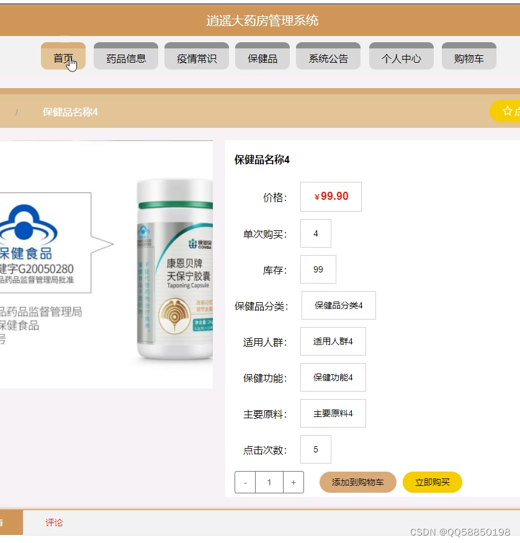Viewport: 520px width, 543px height.
Task: Click the 主要原料4 value box
Action: click(333, 413)
